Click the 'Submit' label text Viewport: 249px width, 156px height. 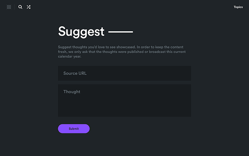pos(74,129)
